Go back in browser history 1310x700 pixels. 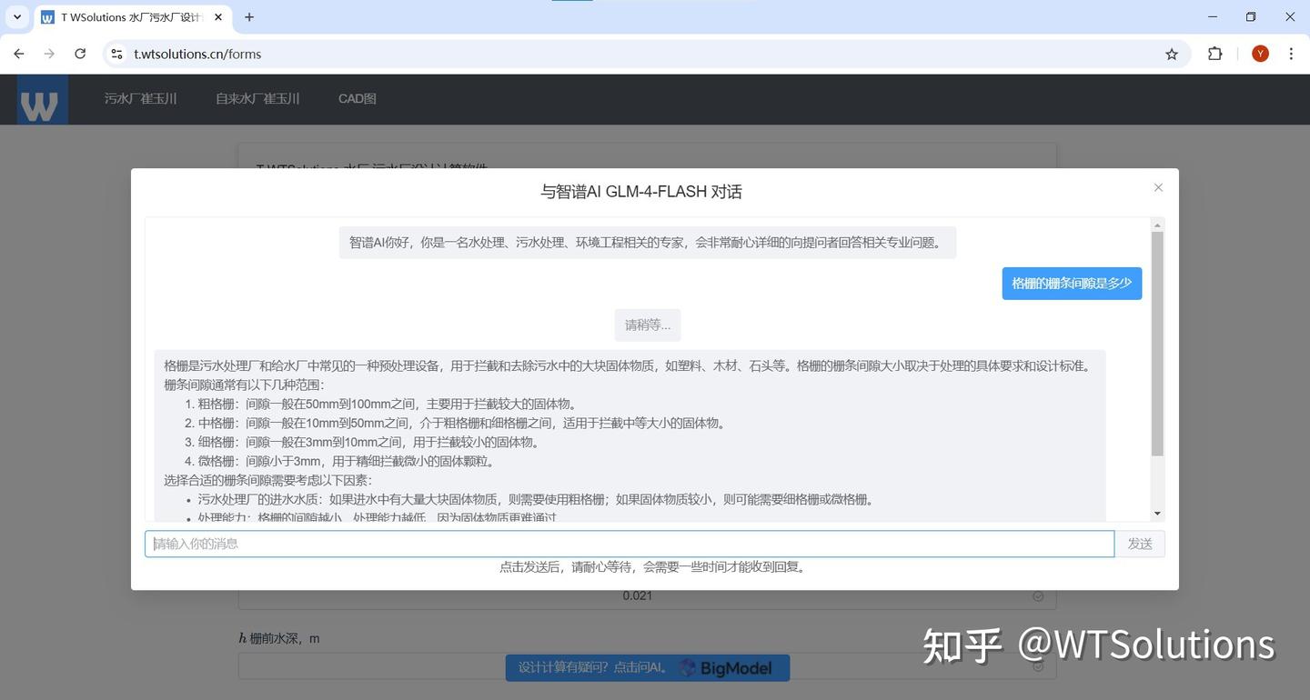(x=19, y=54)
